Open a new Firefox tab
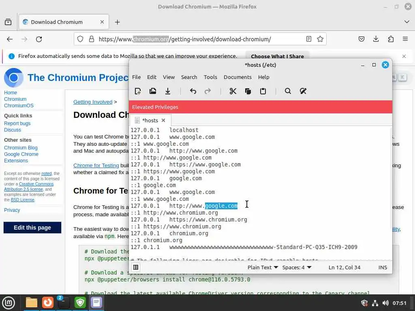This screenshot has height=311, width=415. [x=117, y=22]
